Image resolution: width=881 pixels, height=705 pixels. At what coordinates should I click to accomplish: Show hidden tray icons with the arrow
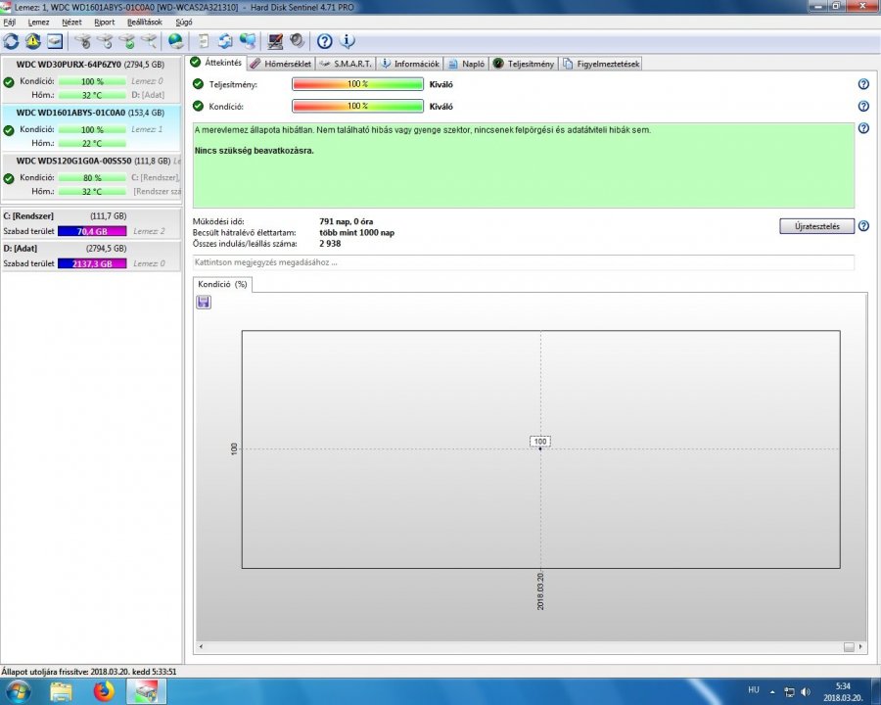pyautogui.click(x=772, y=691)
